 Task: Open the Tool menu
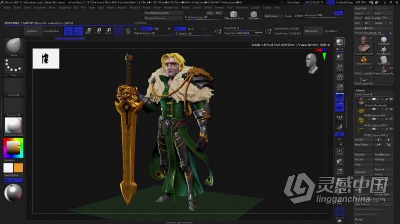tap(230, 7)
